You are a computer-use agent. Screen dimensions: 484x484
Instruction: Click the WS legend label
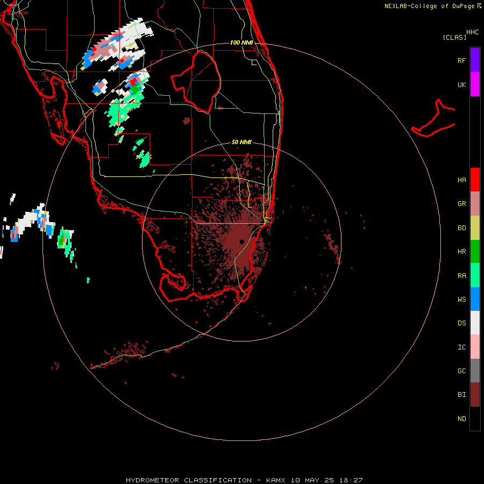[461, 300]
